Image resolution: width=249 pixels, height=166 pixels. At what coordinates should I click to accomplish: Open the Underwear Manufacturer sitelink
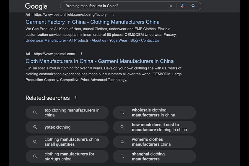[x=46, y=40]
